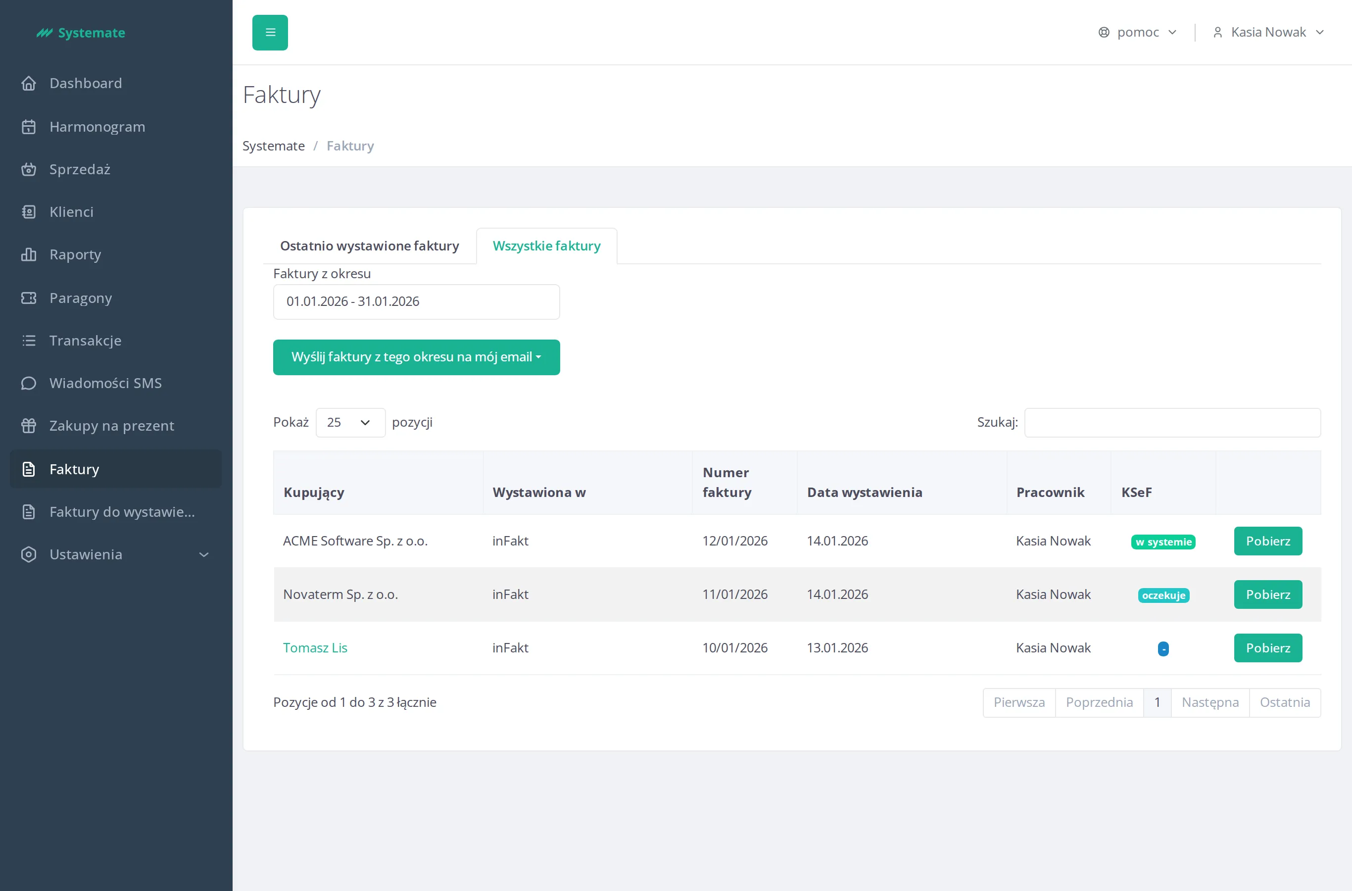Click the Wiadomości SMS bubble icon
1352x891 pixels.
tap(28, 383)
